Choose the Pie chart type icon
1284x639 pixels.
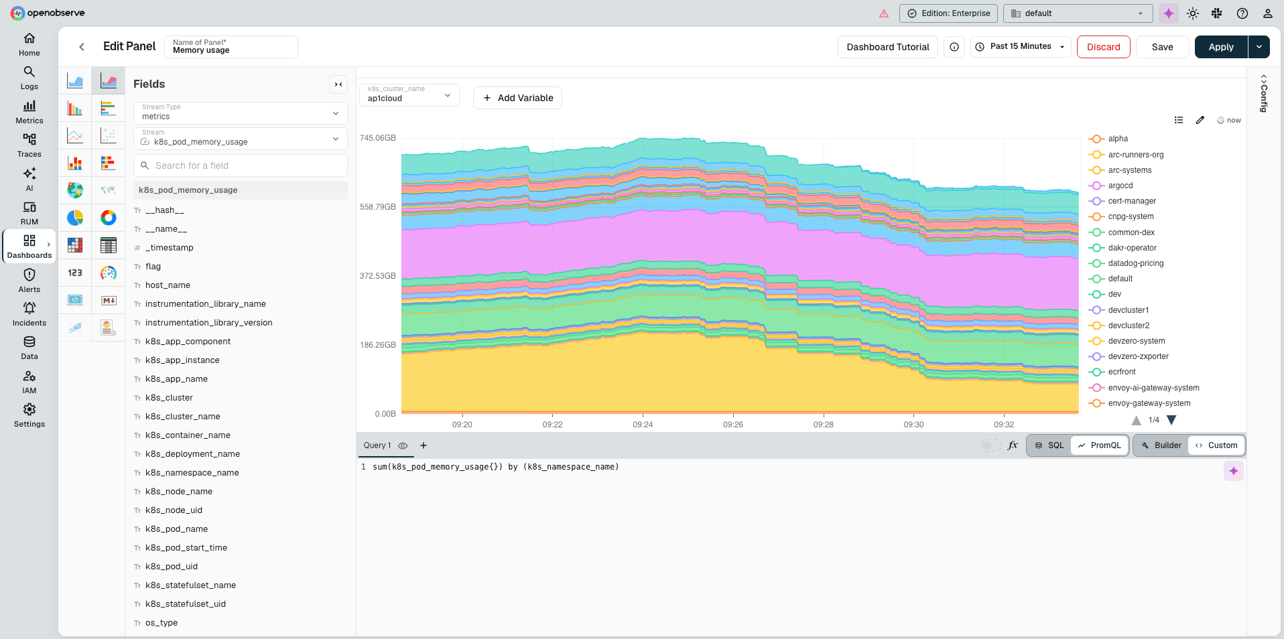[75, 218]
